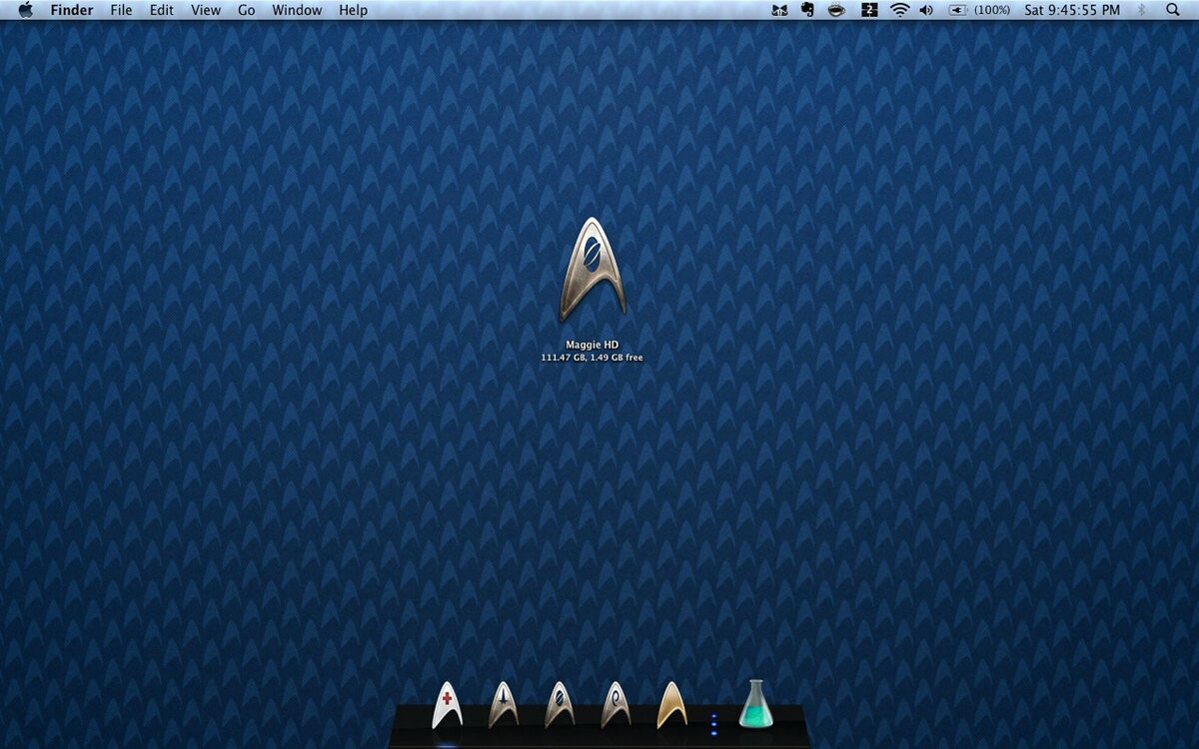Open the Apple menu
The height and width of the screenshot is (749, 1199).
(x=26, y=10)
